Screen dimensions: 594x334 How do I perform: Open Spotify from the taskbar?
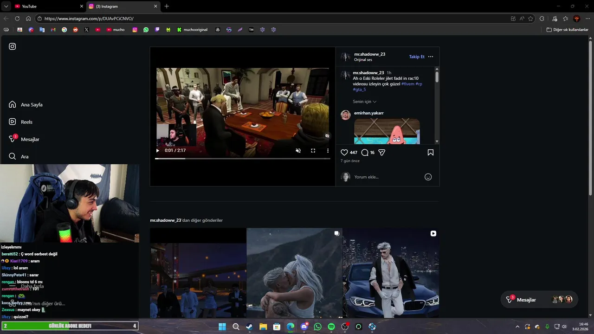click(331, 327)
